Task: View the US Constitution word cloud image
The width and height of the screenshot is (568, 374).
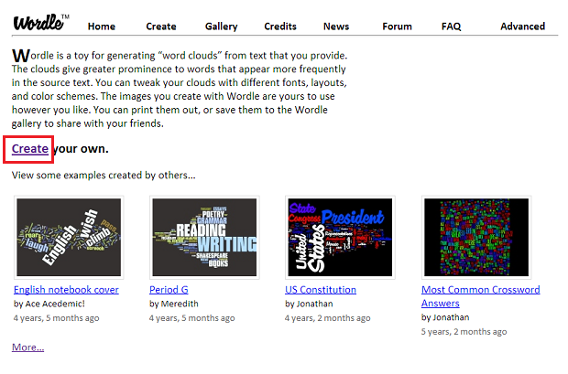Action: (340, 237)
